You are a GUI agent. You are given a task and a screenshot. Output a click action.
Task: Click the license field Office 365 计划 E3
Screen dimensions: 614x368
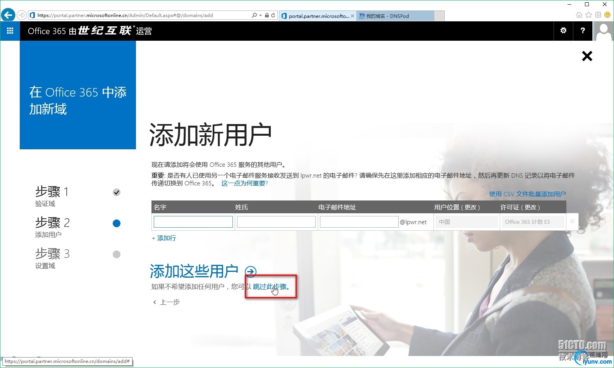pyautogui.click(x=533, y=222)
